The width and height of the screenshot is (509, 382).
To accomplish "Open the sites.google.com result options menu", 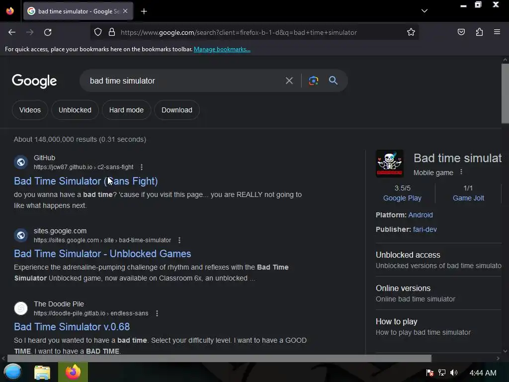I will tap(179, 240).
